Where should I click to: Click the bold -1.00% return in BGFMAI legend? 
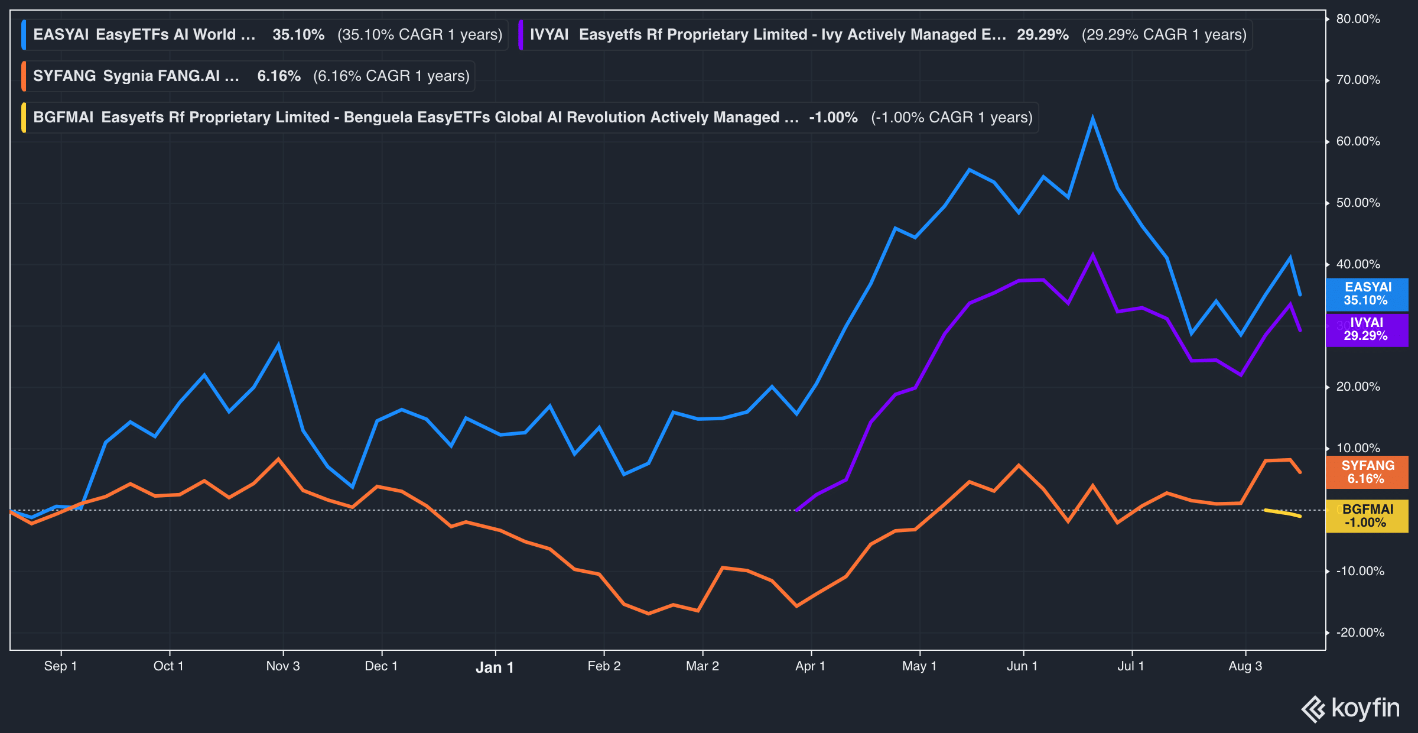point(833,118)
